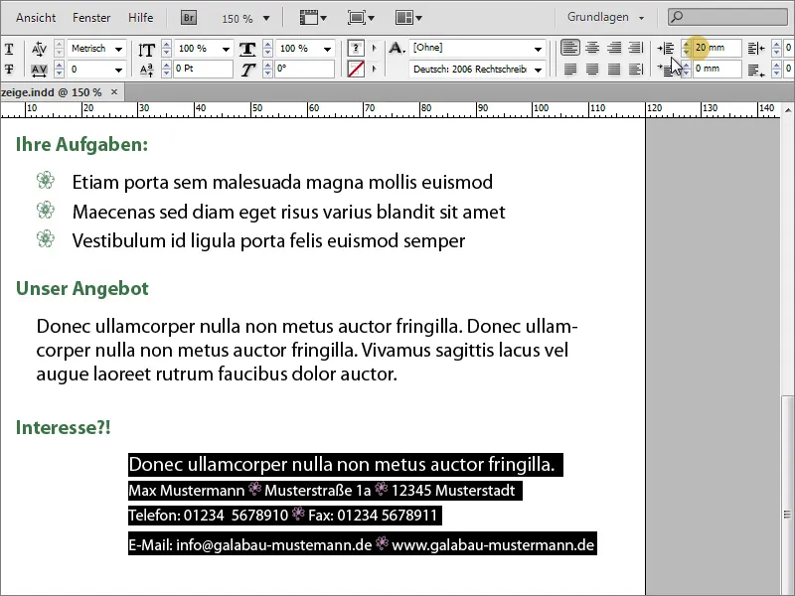This screenshot has height=596, width=795.
Task: Click the tracking icon
Action: pos(39,70)
